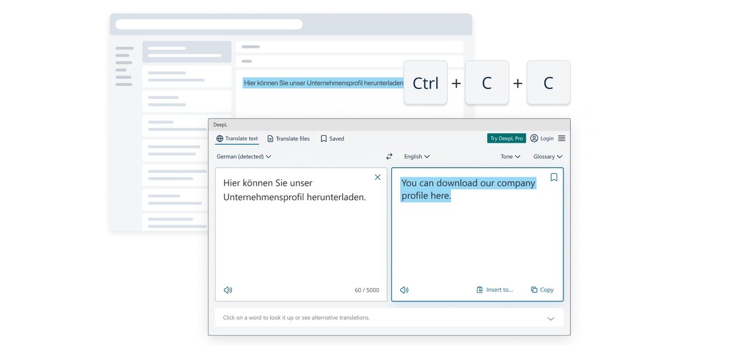Click the user icon beside Login
Image resolution: width=731 pixels, height=345 pixels.
click(x=534, y=138)
